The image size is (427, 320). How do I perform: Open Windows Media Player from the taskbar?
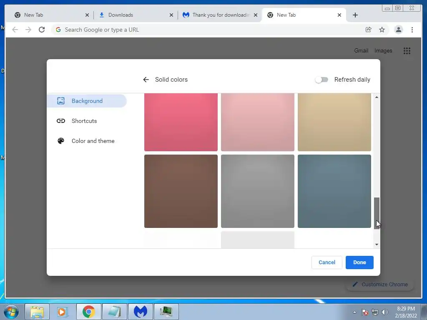(x=63, y=312)
